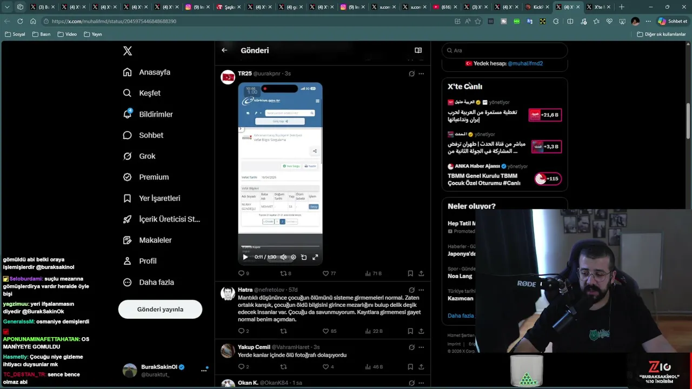Open more options on TR25 post
The height and width of the screenshot is (389, 692).
point(421,73)
